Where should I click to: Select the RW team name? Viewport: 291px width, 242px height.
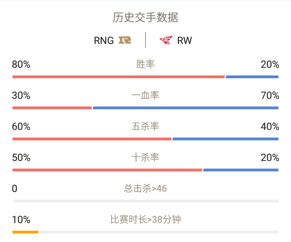click(x=184, y=41)
